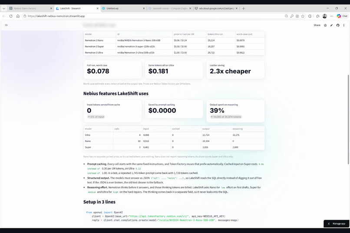Select the Nano row in usage table
The image size is (350, 233).
(x=174, y=141)
